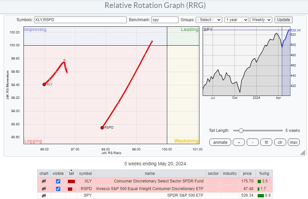Click the Tail Length slider handle

click(241, 131)
